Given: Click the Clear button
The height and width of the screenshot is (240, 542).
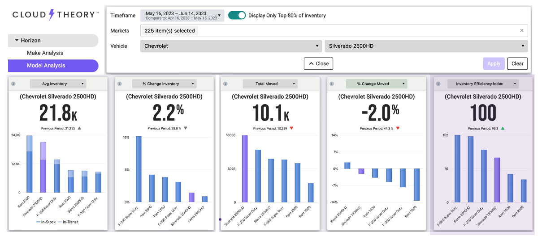Looking at the screenshot, I should pyautogui.click(x=517, y=63).
